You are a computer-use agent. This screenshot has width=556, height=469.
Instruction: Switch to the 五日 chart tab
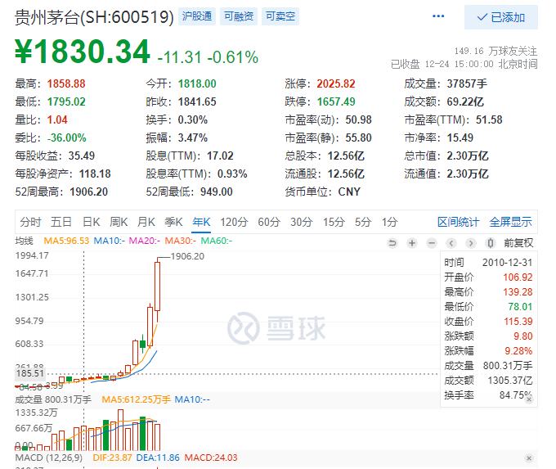61,223
